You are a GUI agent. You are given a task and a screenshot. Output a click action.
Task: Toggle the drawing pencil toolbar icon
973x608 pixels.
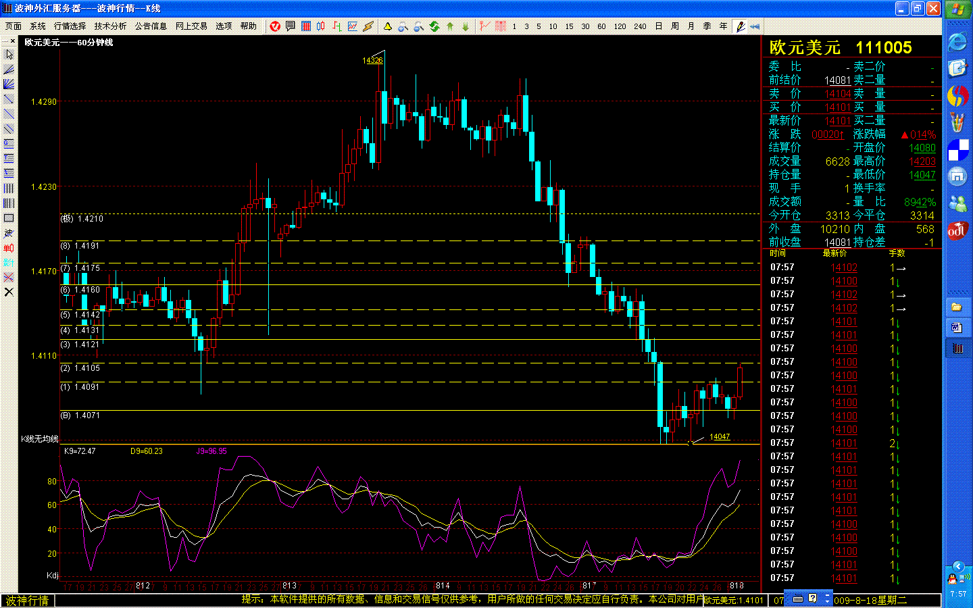740,26
